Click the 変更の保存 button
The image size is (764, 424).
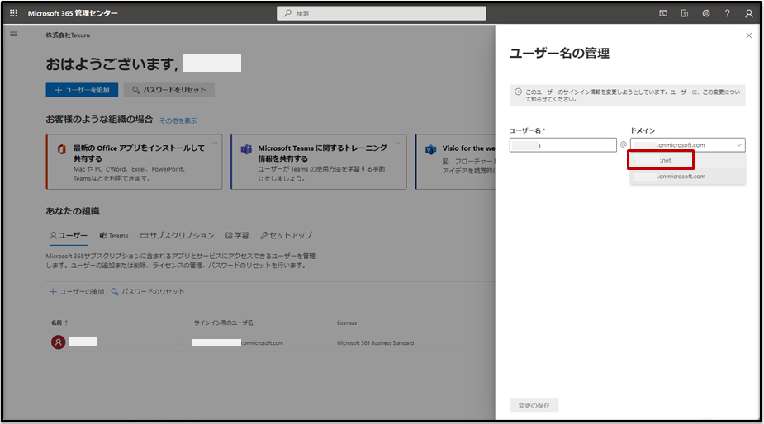534,406
